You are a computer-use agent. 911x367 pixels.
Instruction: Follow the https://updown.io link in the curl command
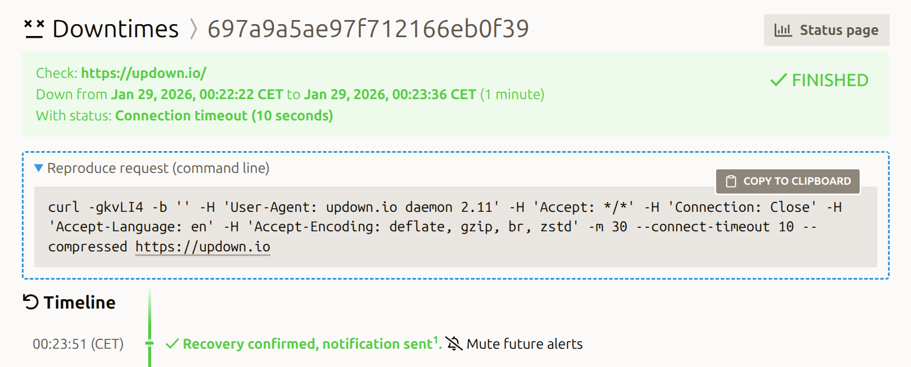pos(203,246)
